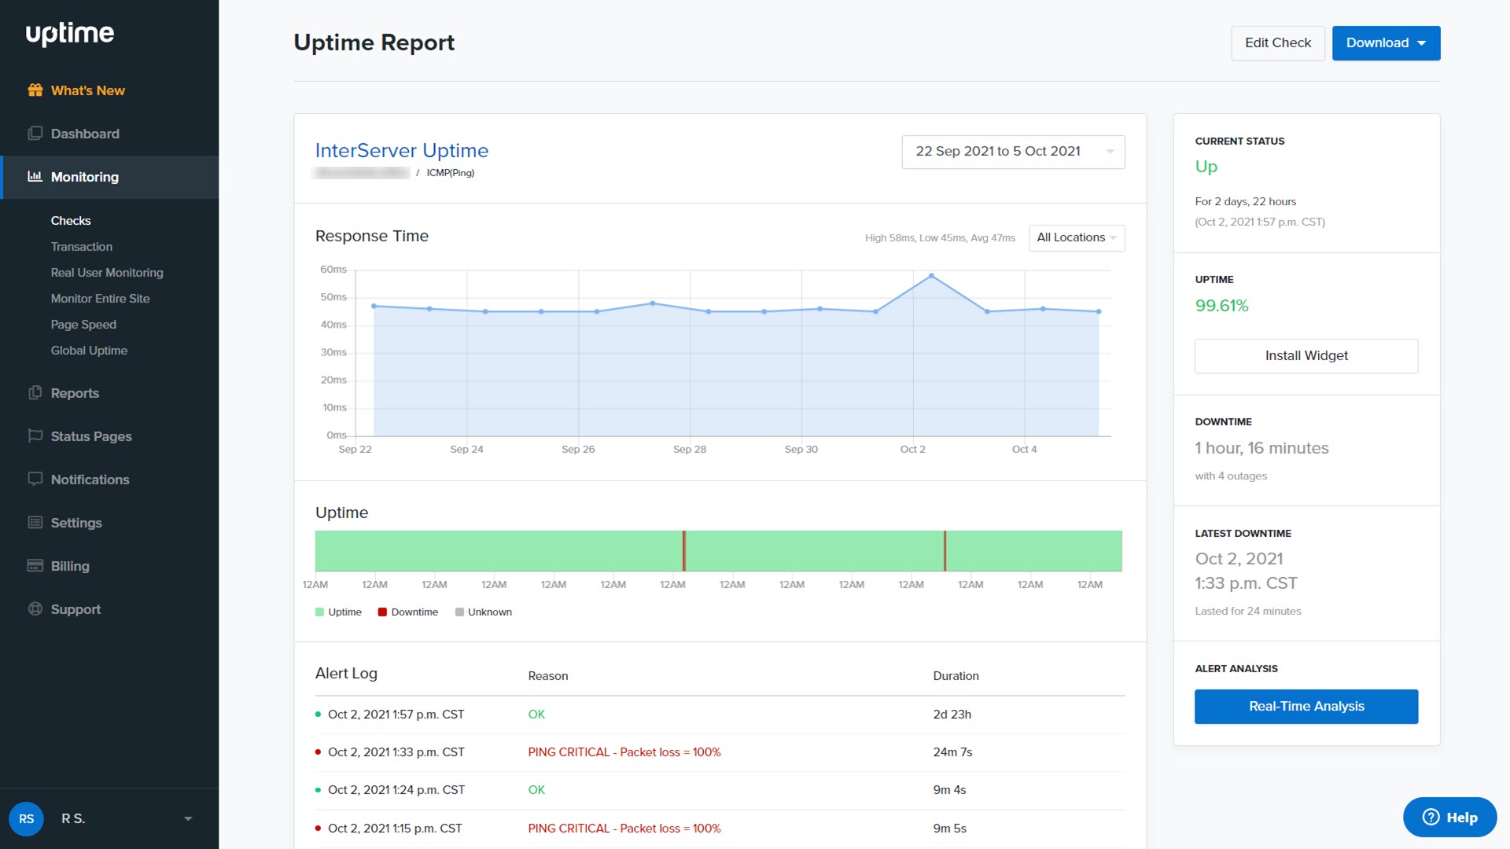Open the date range dropdown
The height and width of the screenshot is (849, 1510).
tap(1013, 152)
